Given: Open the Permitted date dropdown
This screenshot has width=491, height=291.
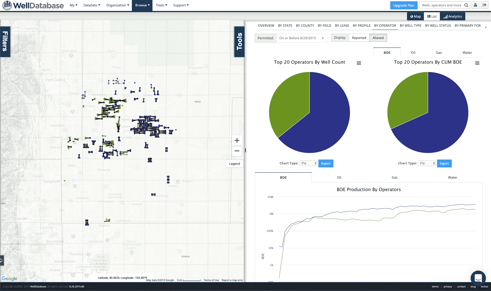Looking at the screenshot, I should point(302,38).
